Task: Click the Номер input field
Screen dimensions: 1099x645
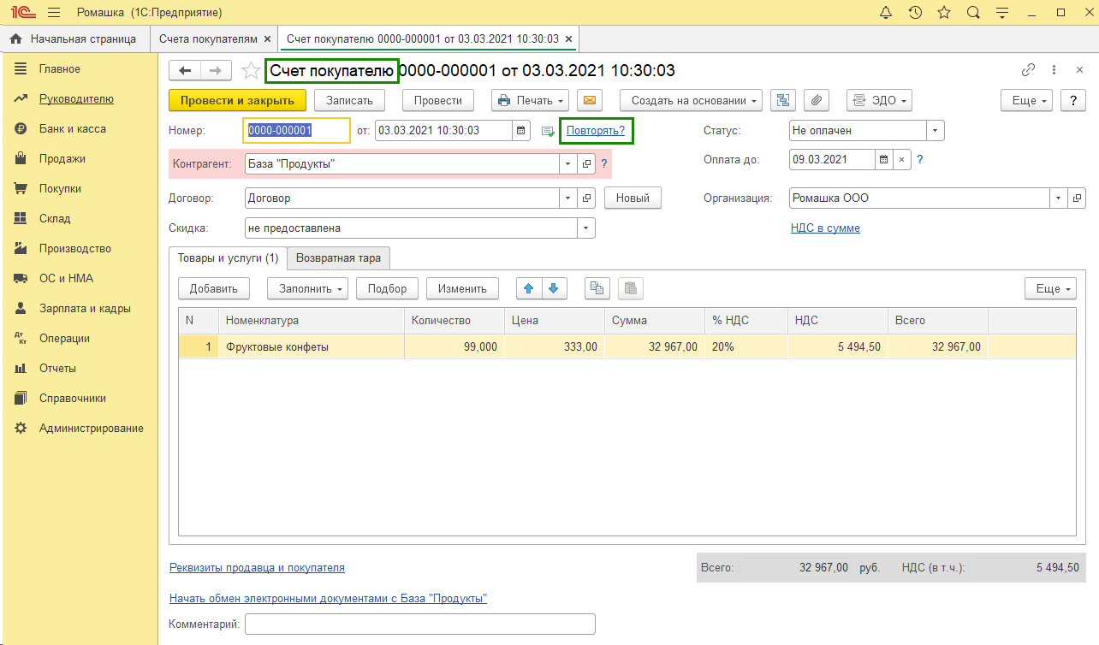Action: (x=297, y=131)
